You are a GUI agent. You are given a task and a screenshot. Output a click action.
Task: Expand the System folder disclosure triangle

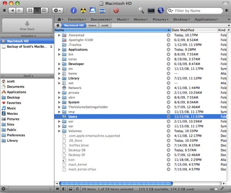coord(59,102)
